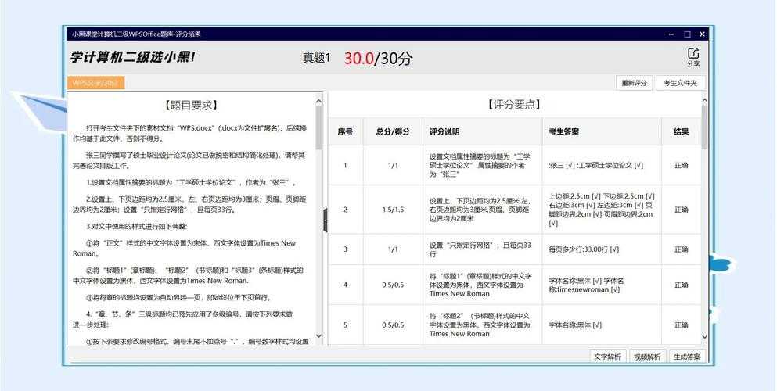Select the 1.5/1.5 score cell
Viewport: 777px width, 391px height.
click(393, 210)
